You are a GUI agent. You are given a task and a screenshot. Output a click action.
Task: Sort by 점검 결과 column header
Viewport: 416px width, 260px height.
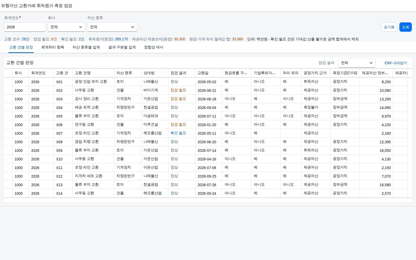(182, 73)
